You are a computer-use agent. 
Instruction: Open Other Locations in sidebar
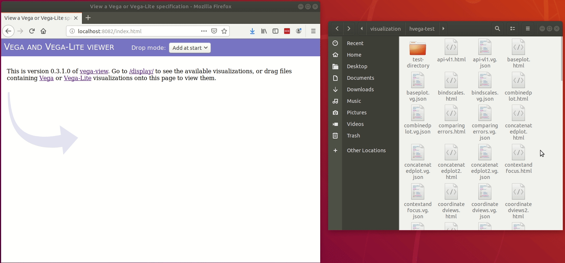(x=364, y=150)
